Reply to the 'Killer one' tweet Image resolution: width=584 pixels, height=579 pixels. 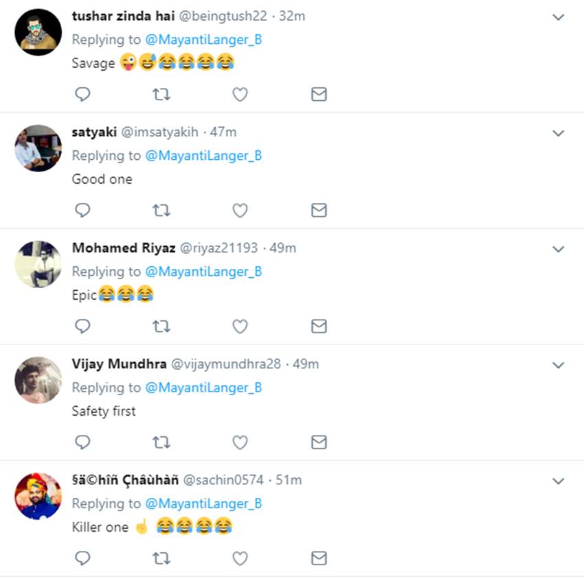tap(82, 558)
